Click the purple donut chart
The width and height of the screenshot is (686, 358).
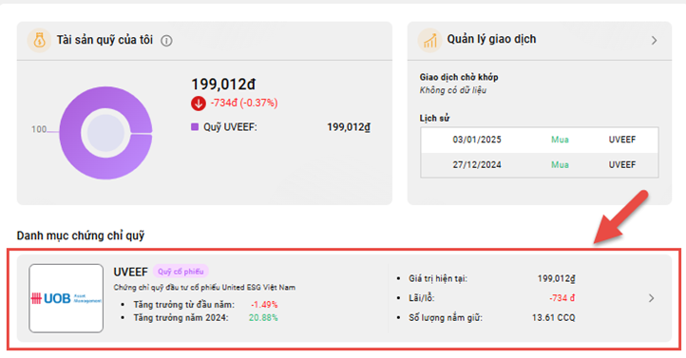pos(105,133)
